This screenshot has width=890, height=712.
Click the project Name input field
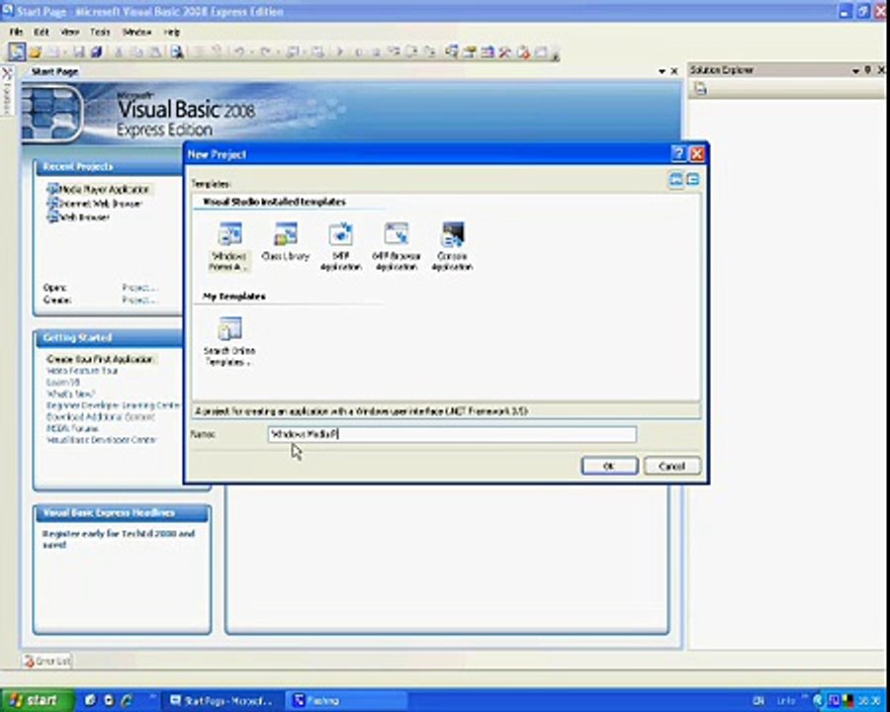click(x=452, y=434)
